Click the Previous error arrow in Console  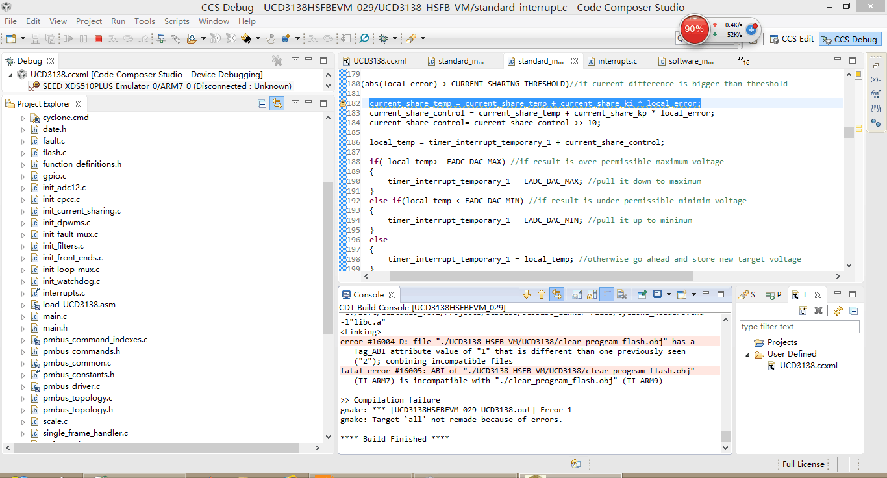[x=542, y=295]
